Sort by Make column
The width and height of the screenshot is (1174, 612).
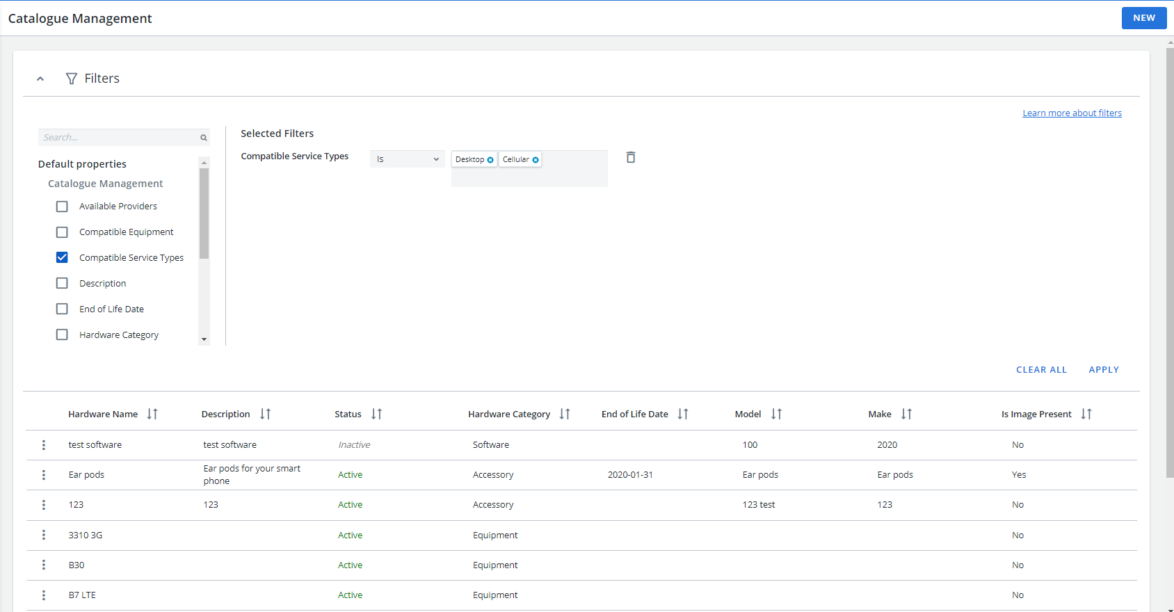pos(906,414)
